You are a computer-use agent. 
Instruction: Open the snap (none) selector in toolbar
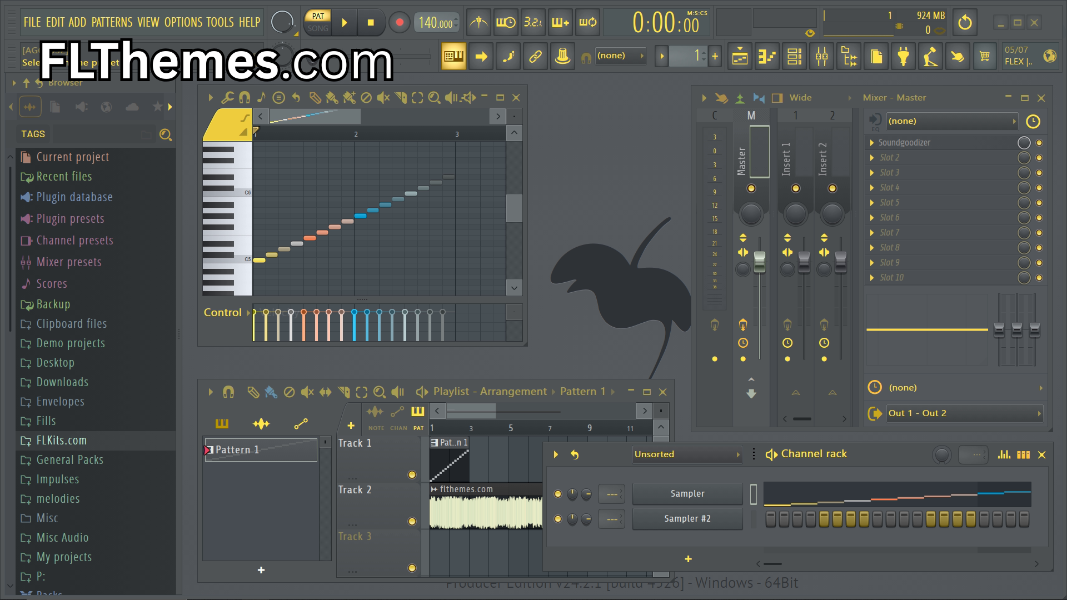620,56
